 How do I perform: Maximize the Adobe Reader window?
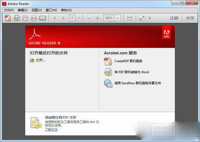click(x=182, y=3)
